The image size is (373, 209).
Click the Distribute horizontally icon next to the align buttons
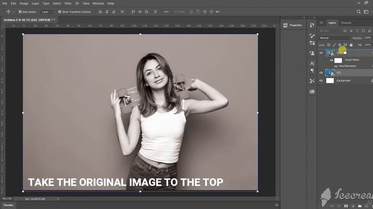point(122,12)
